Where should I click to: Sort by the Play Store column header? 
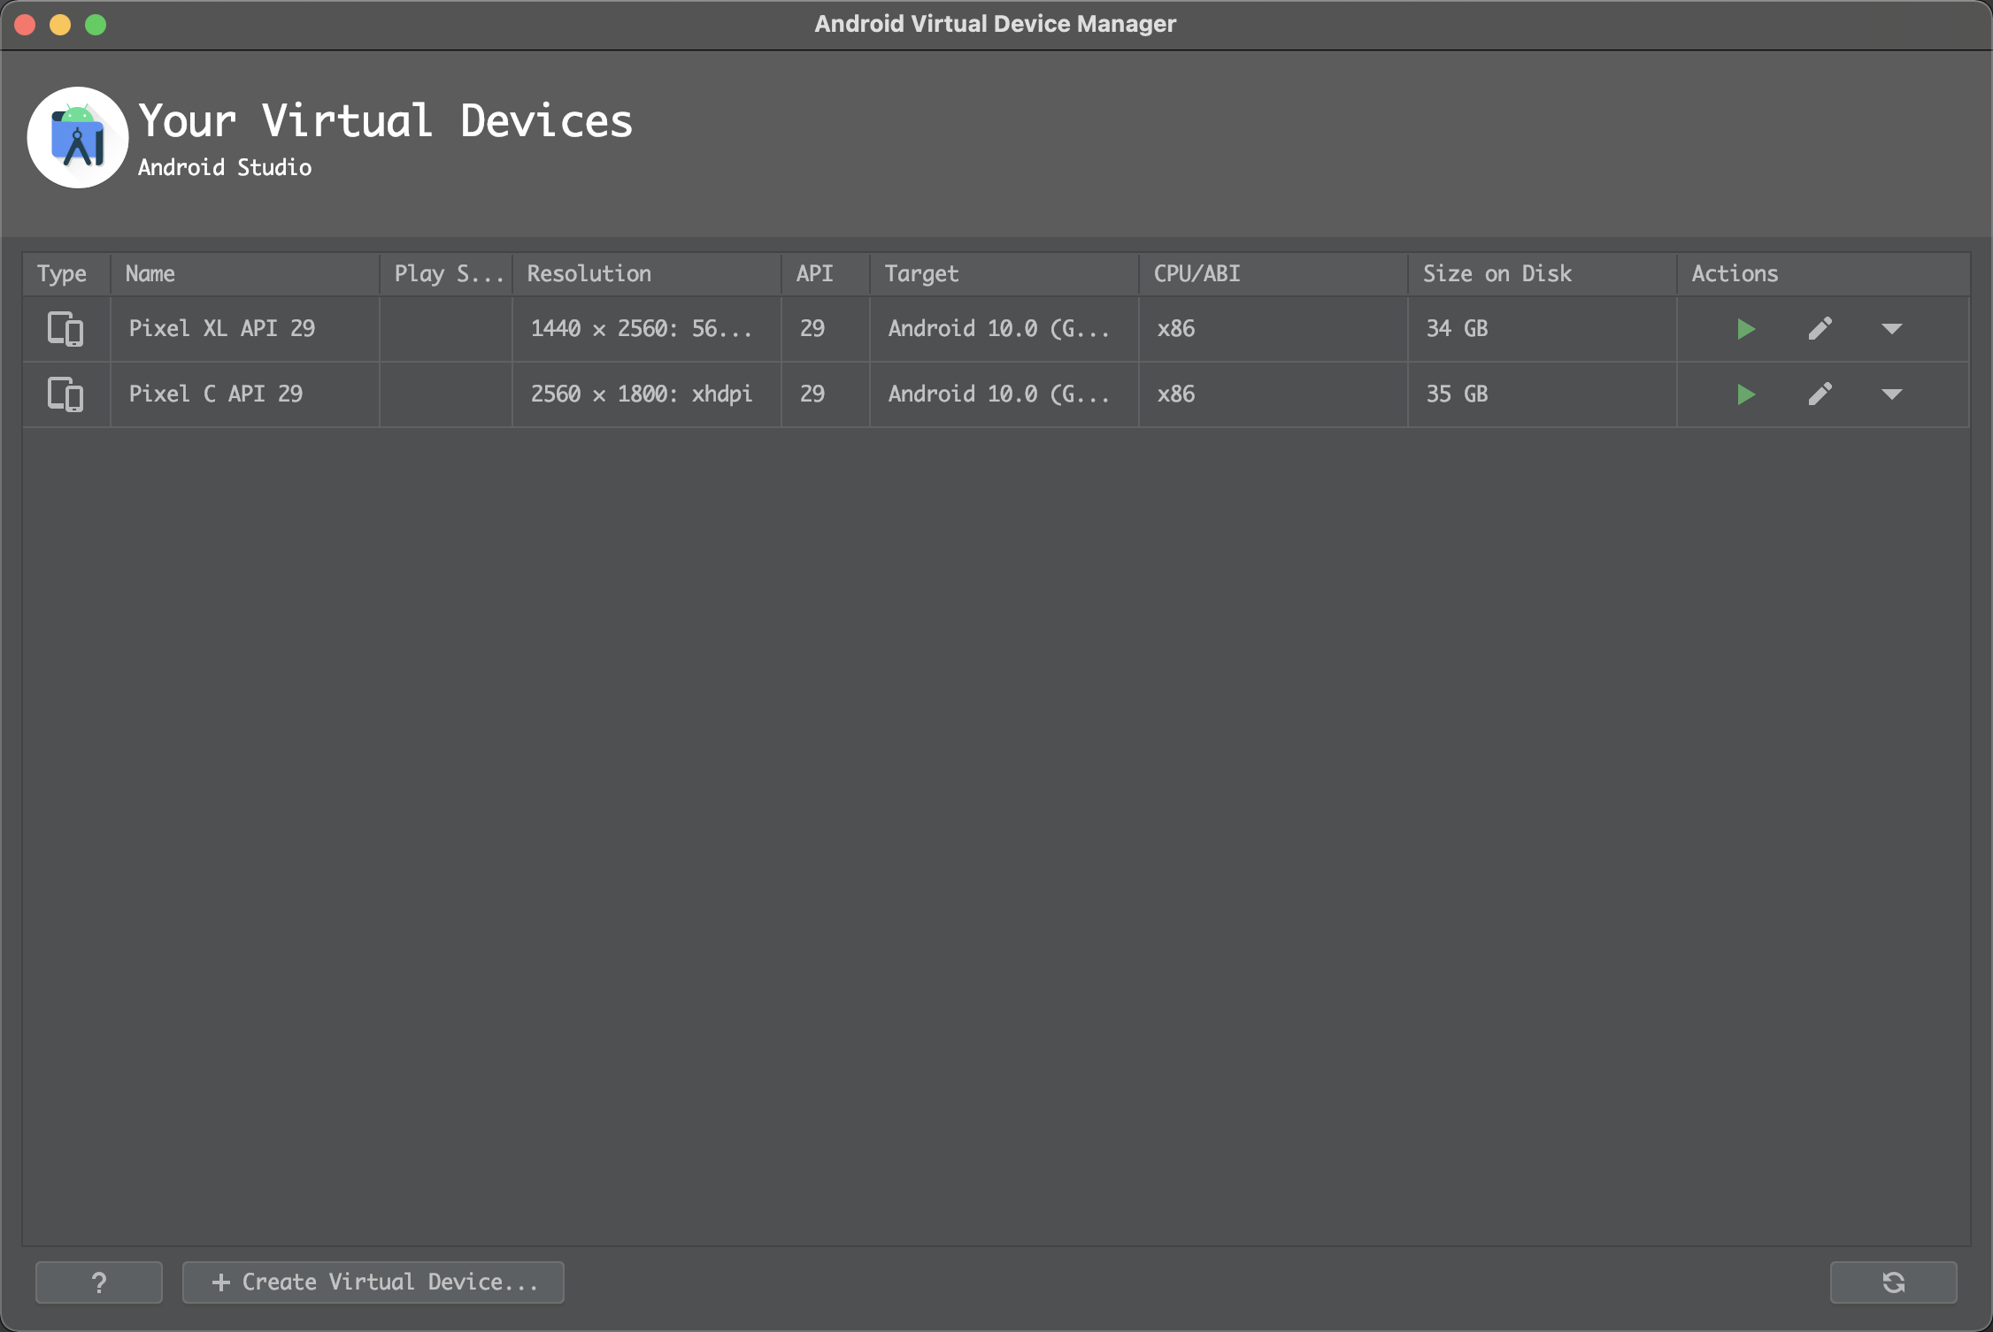click(446, 274)
